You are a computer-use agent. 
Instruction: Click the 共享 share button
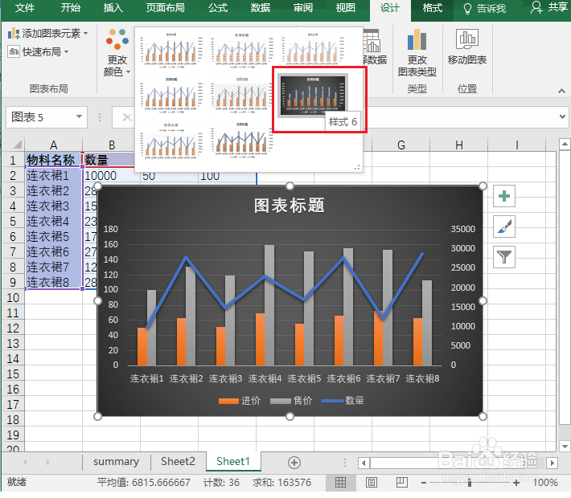(549, 8)
